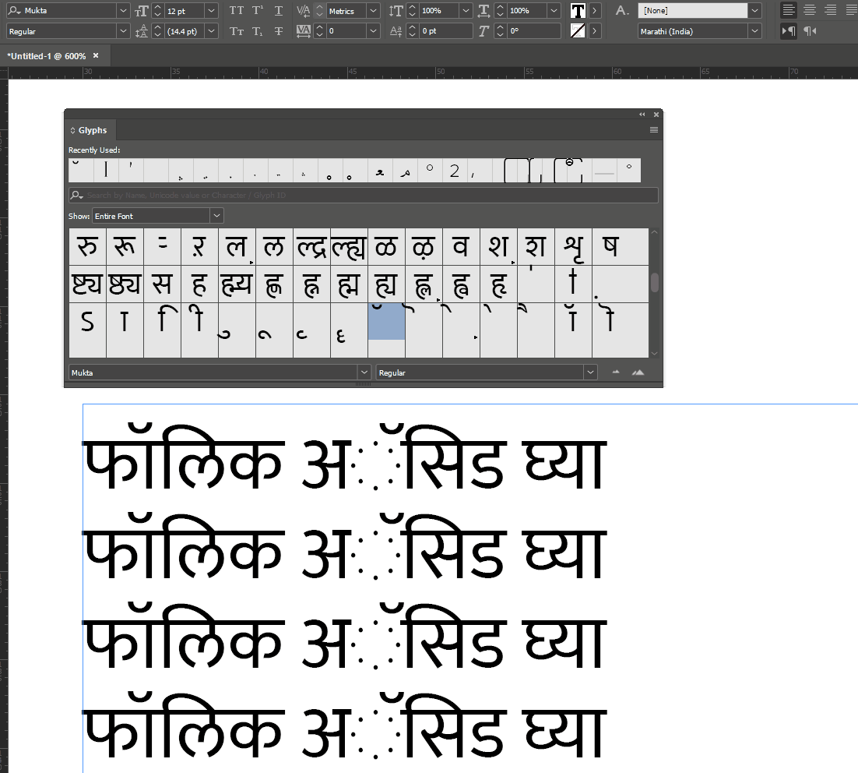Click the kerning icon
The width and height of the screenshot is (858, 773).
pos(303,10)
